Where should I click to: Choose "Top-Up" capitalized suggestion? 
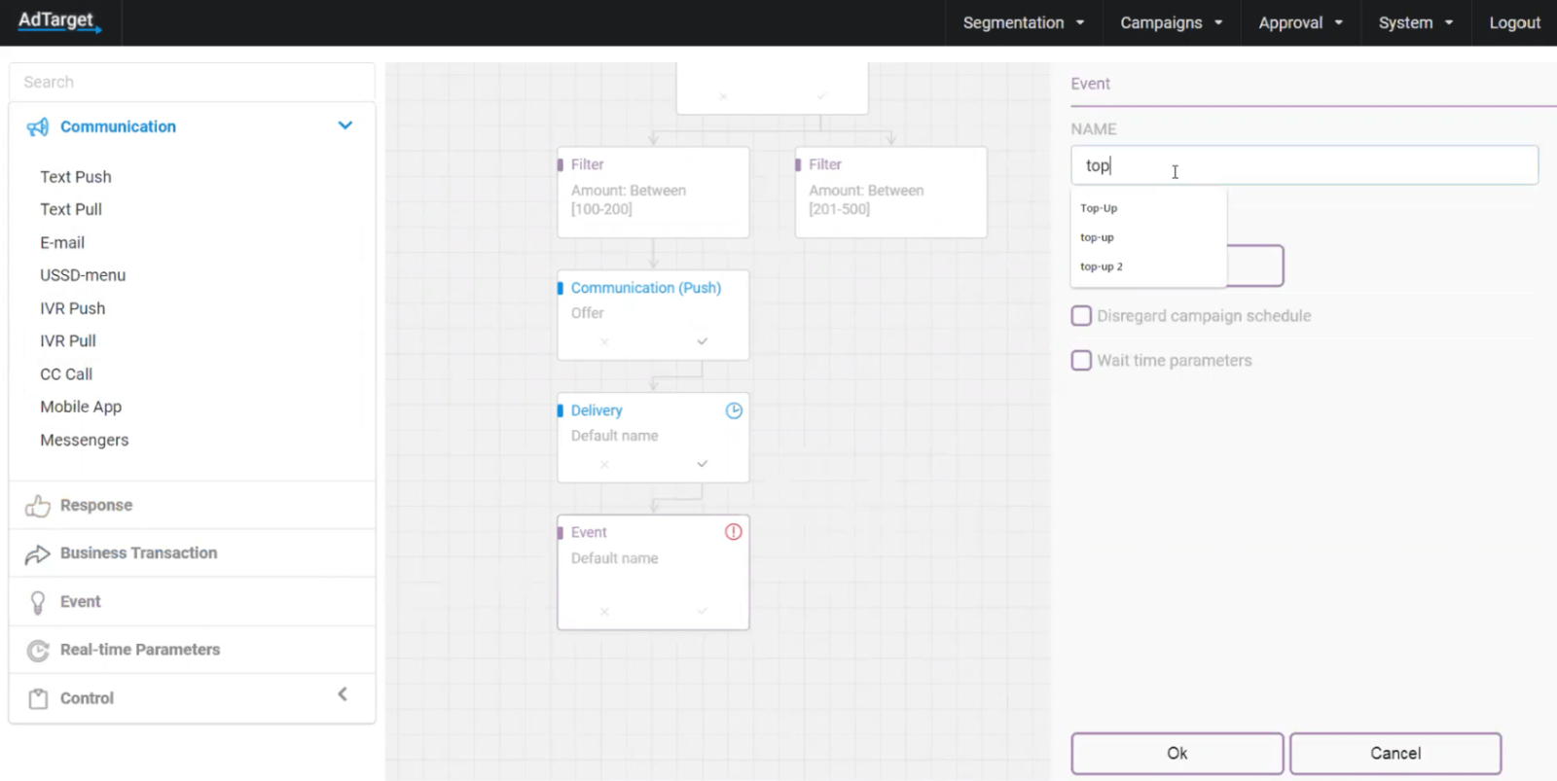pyautogui.click(x=1099, y=208)
